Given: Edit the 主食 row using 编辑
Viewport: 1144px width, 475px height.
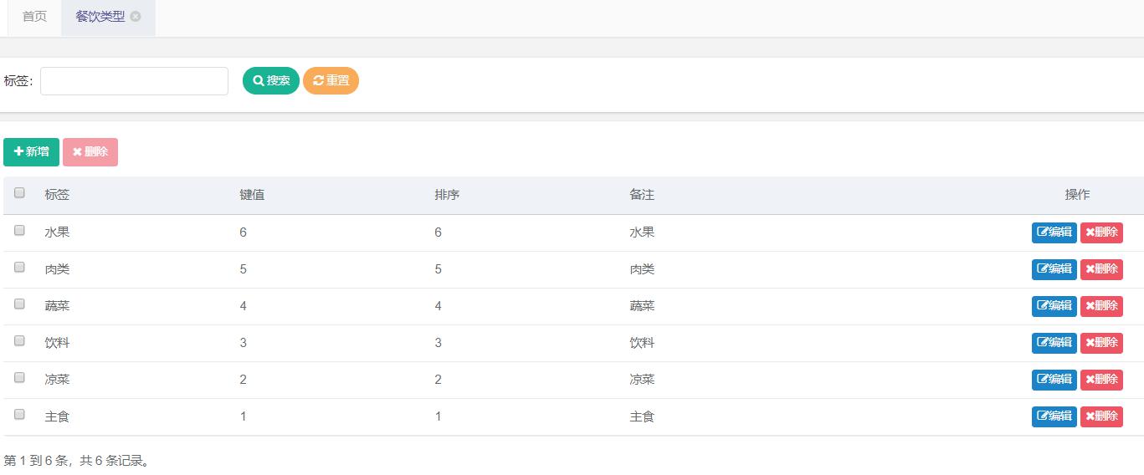Looking at the screenshot, I should 1054,416.
